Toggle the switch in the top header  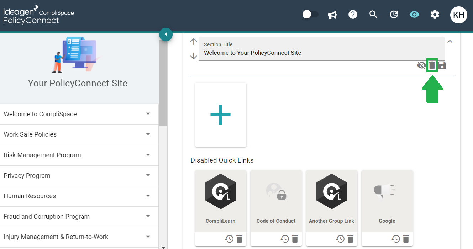(310, 15)
